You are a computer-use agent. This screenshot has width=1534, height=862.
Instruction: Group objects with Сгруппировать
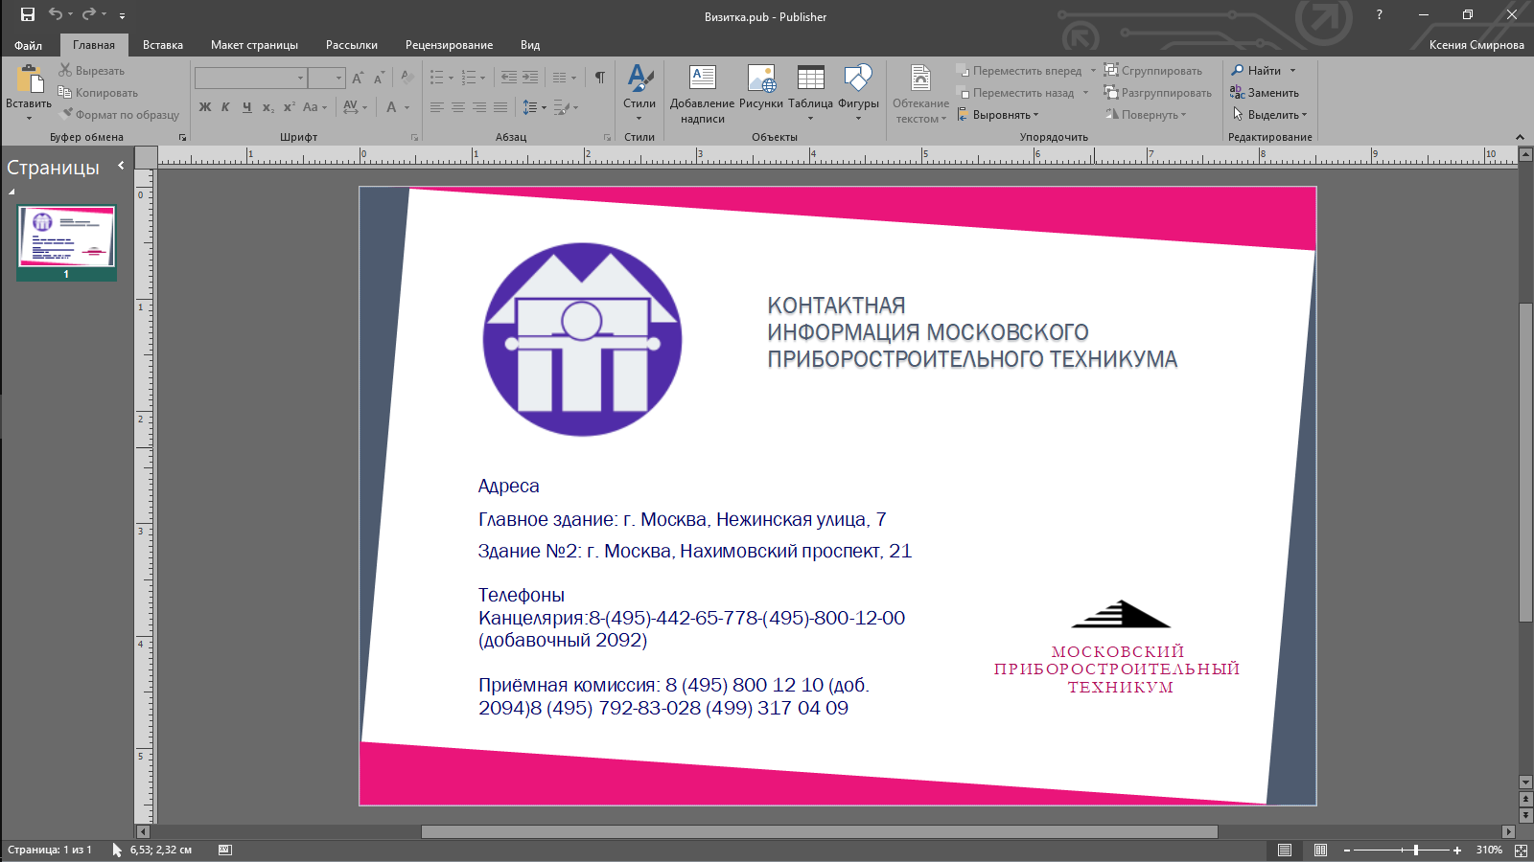coord(1153,71)
